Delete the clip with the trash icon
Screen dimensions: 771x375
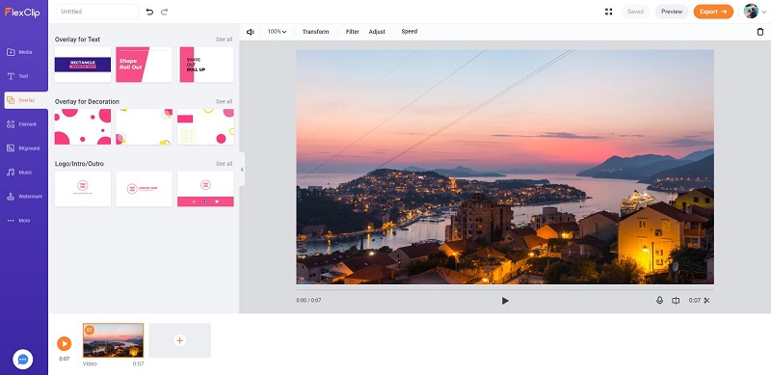tap(760, 32)
